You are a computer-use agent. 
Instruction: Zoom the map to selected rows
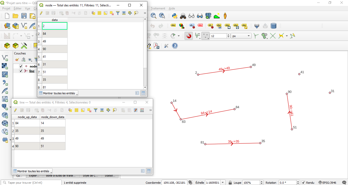pos(136,13)
